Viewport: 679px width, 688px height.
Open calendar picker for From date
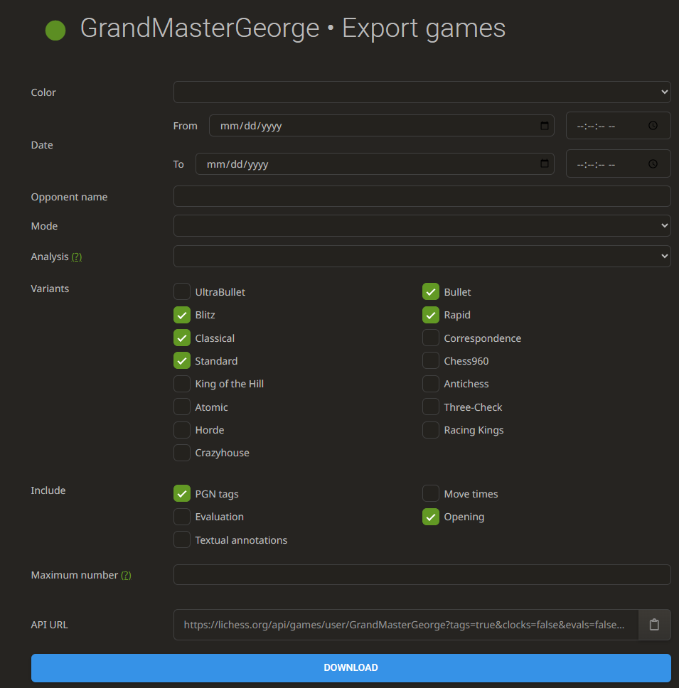click(545, 126)
